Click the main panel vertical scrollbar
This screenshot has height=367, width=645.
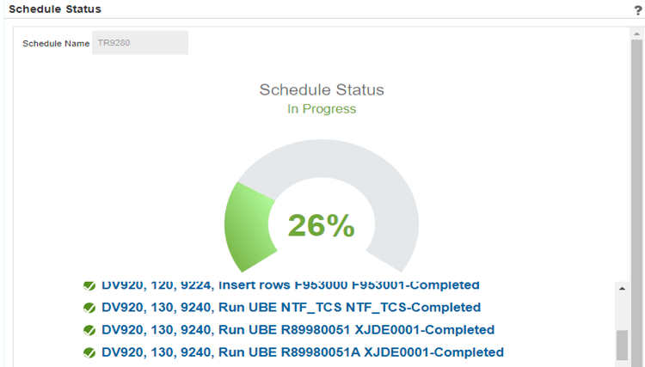tap(636, 172)
